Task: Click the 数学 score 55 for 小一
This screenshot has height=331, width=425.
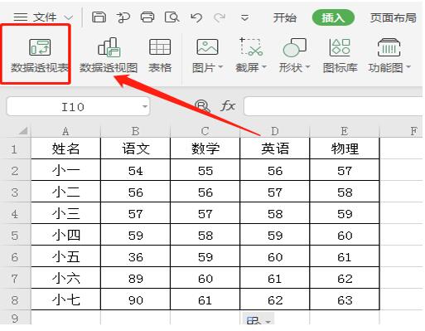Action: (x=205, y=170)
